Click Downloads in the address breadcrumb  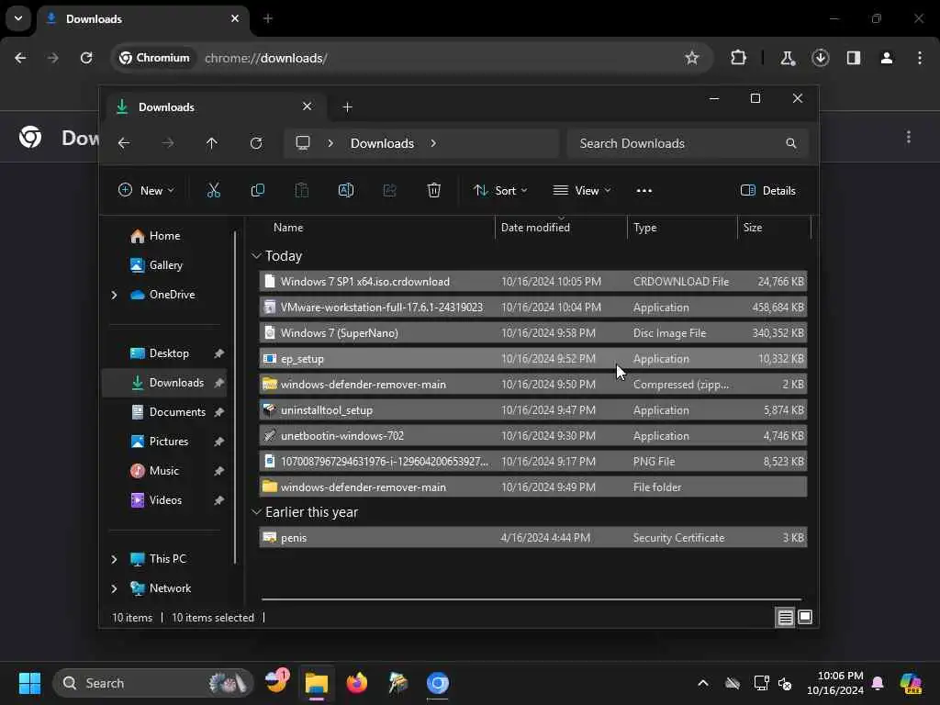click(382, 143)
